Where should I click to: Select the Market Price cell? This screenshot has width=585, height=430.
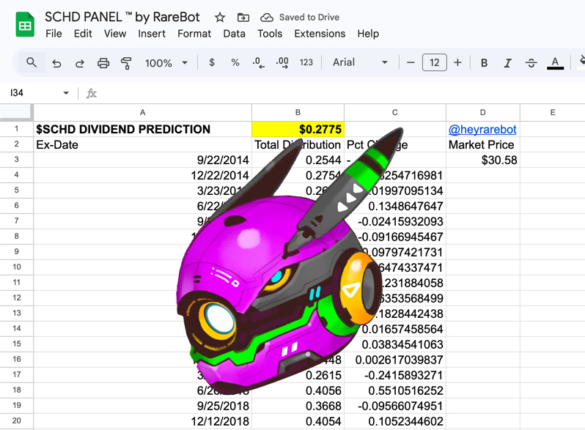click(x=483, y=144)
